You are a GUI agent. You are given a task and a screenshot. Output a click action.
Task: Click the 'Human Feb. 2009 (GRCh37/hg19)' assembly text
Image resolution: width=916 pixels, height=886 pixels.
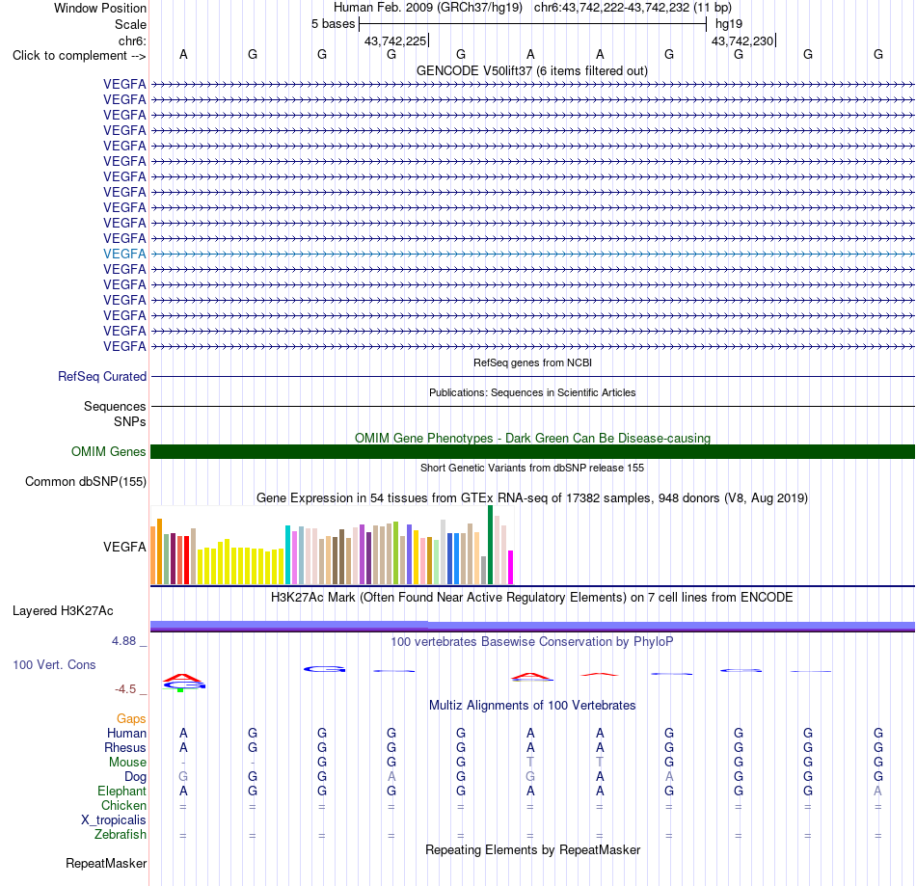tap(427, 8)
